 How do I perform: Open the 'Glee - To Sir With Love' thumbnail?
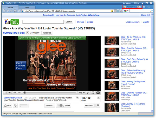click(112, 41)
